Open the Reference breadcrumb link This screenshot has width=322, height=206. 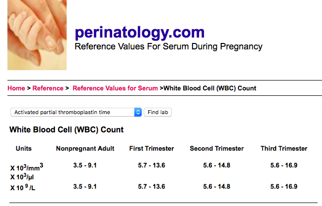click(48, 88)
